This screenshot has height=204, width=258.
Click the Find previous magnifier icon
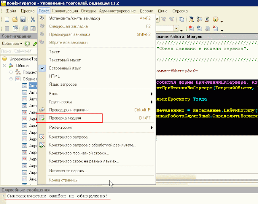click(171, 19)
